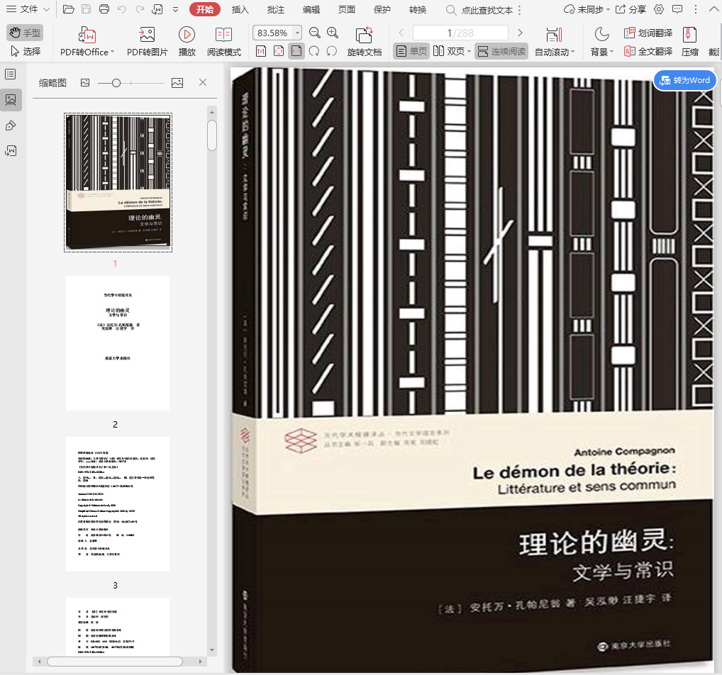Image resolution: width=722 pixels, height=675 pixels.
Task: Zoom out with the magnifier minus icon
Action: 315,33
